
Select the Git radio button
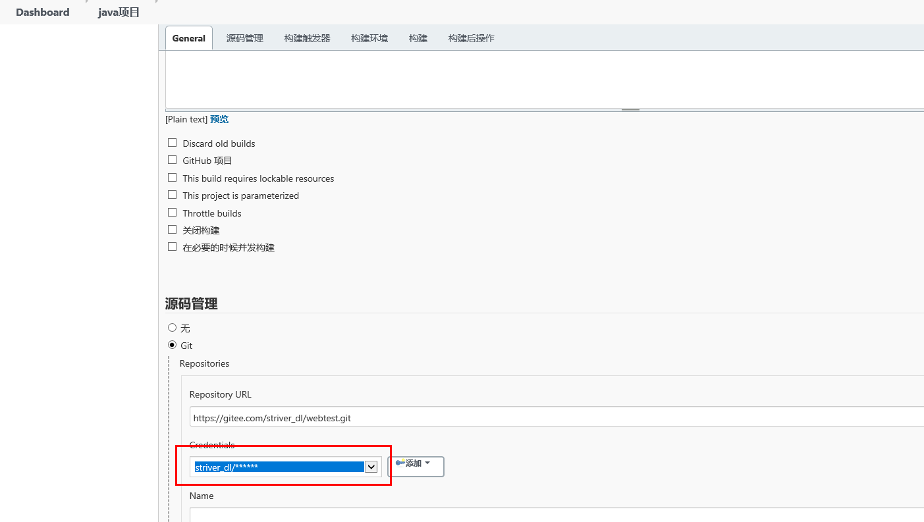(x=173, y=345)
